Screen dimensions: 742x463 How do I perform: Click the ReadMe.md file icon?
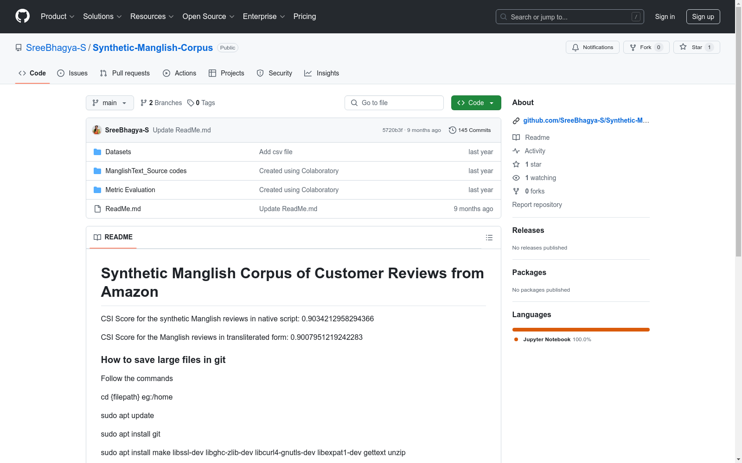coord(97,209)
